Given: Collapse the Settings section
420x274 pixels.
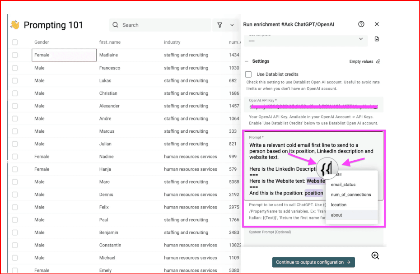Looking at the screenshot, I should 247,61.
